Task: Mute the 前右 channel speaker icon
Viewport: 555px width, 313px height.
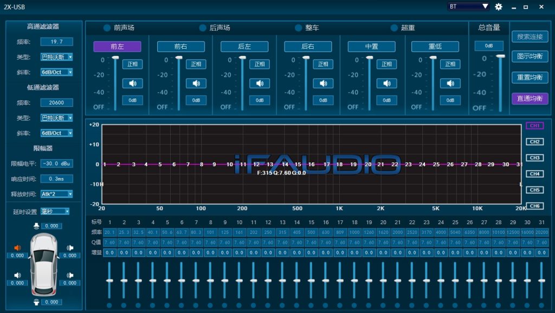Action: (x=196, y=83)
